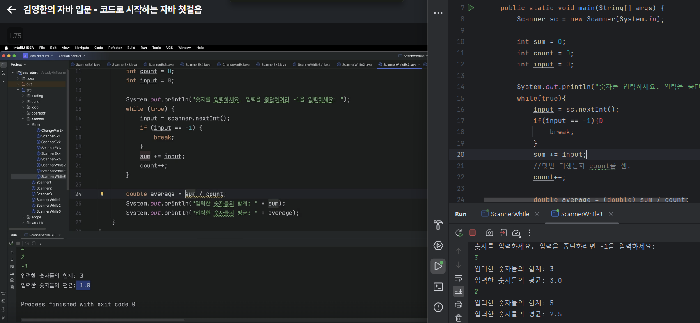The image size is (700, 323).
Task: Select Scanner2 in the project tree
Action: [x=41, y=188]
